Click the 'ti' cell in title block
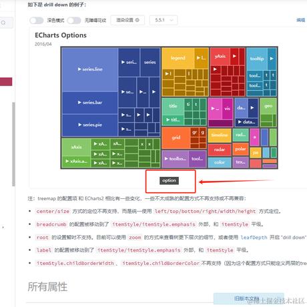The image size is (307, 307). [188, 104]
